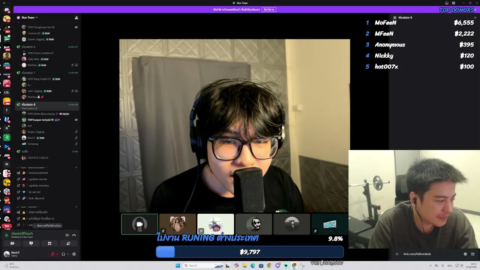The height and width of the screenshot is (270, 480).
Task: Open the inbox icon in title bar
Action: pos(447,3)
